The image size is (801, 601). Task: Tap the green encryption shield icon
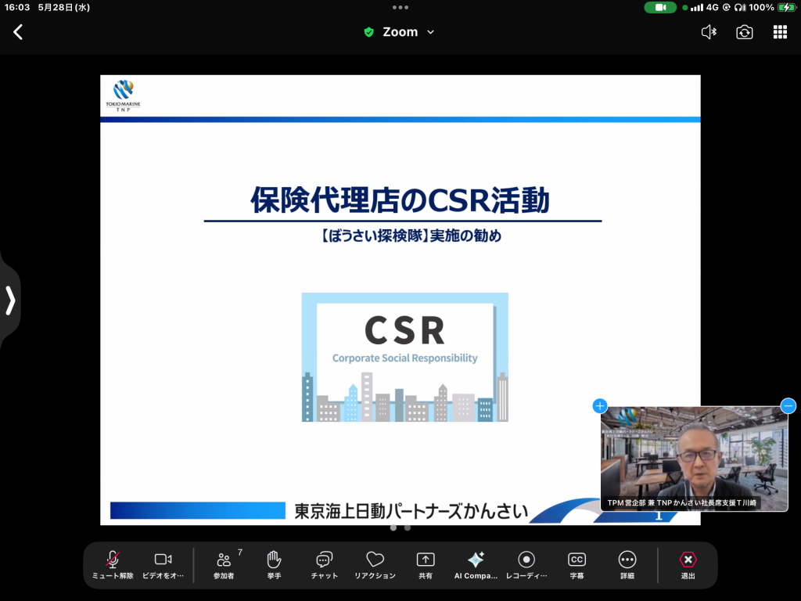click(x=369, y=32)
